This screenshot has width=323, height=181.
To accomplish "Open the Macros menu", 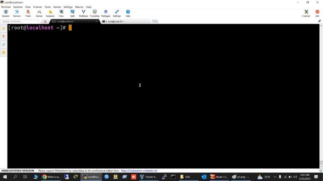I will 79,7.
